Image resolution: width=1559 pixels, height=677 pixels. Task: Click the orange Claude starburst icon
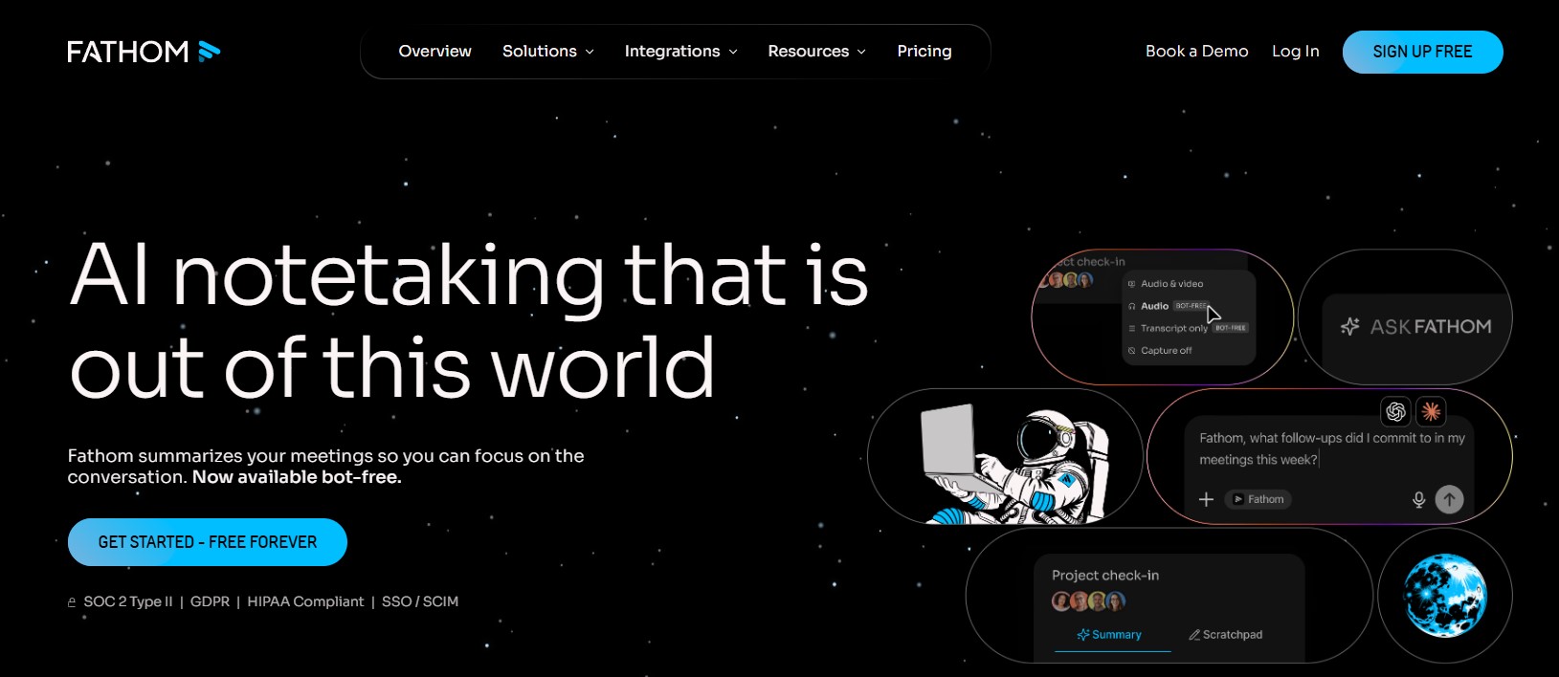click(1431, 411)
